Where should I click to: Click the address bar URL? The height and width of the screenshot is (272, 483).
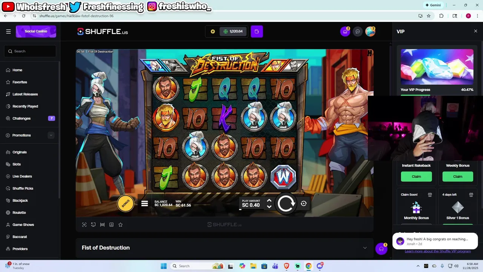point(76,16)
